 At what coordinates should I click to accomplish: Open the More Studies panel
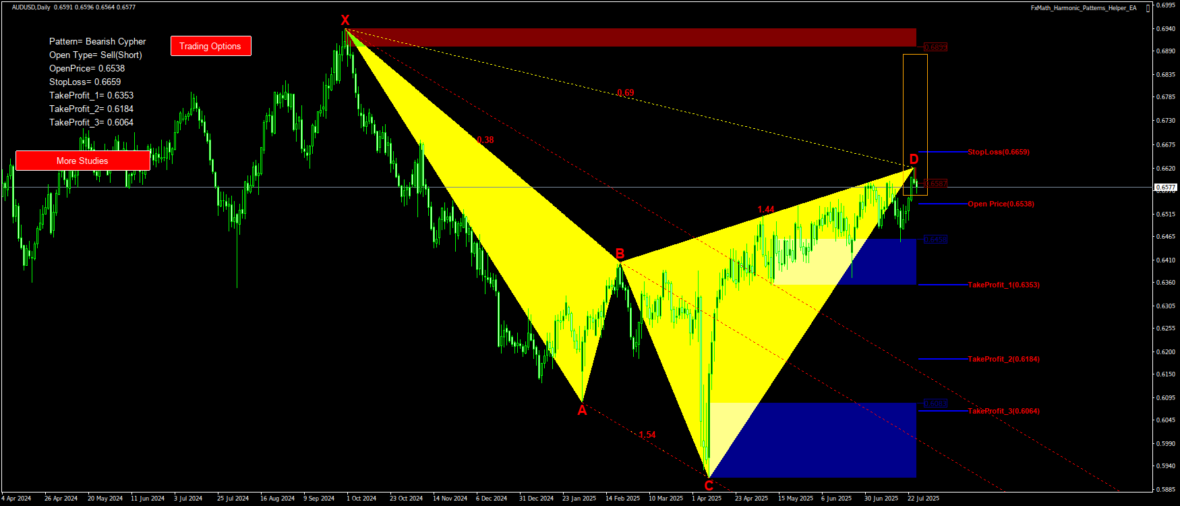click(x=82, y=161)
